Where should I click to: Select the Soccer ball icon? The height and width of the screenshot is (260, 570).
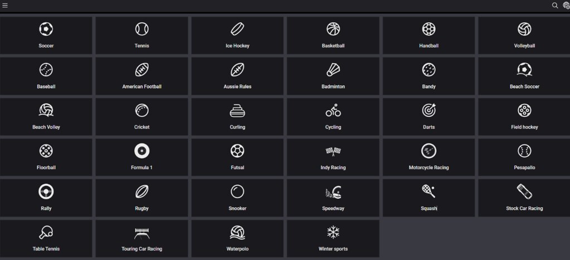point(46,29)
